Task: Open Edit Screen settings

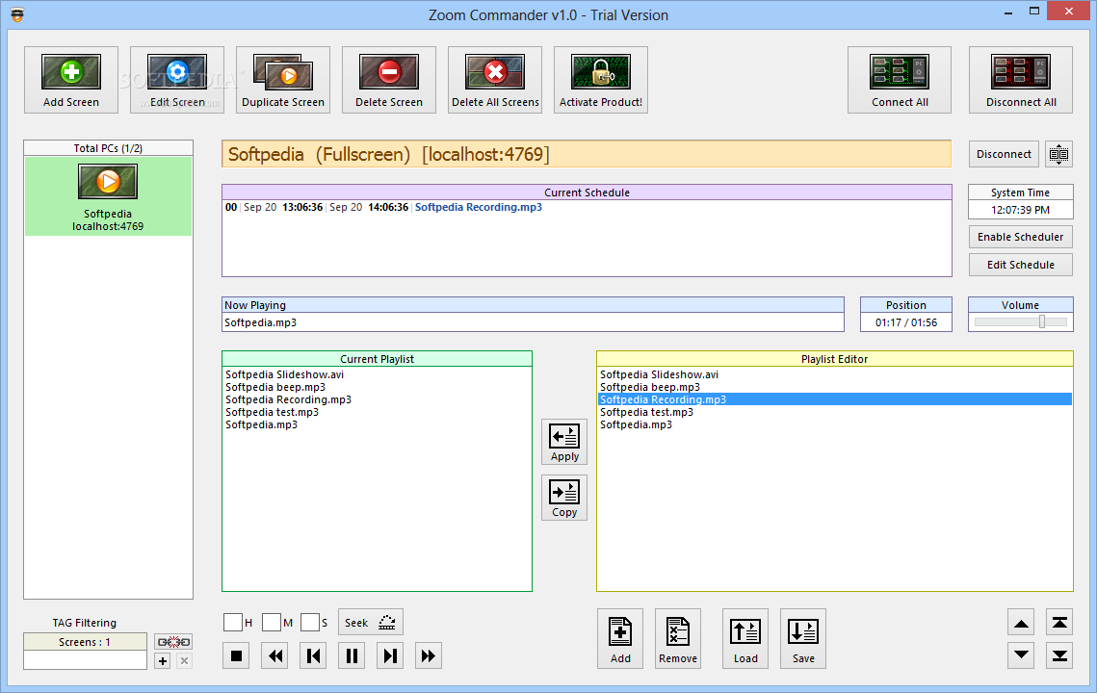Action: point(177,80)
